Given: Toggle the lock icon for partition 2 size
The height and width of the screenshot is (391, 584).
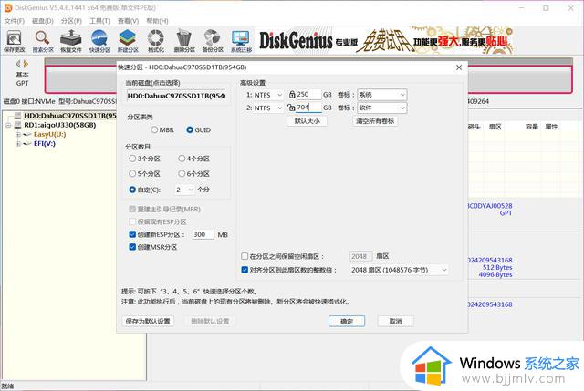Looking at the screenshot, I should [x=291, y=108].
